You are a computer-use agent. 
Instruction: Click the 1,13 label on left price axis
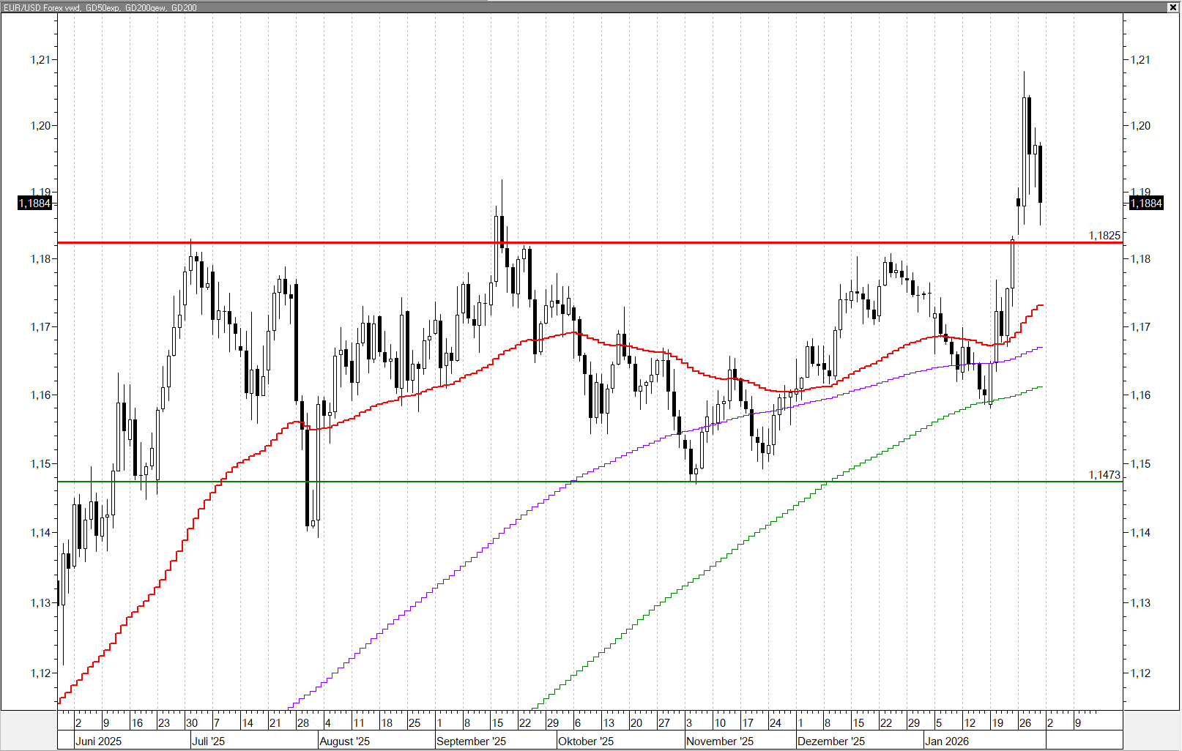[40, 603]
